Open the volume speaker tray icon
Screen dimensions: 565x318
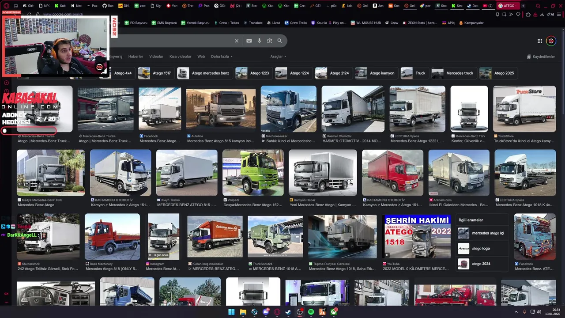tap(539, 312)
